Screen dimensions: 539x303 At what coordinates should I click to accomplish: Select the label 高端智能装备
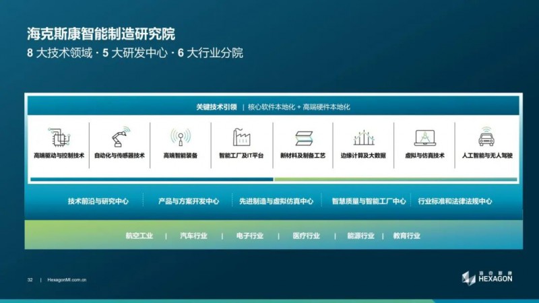pyautogui.click(x=181, y=156)
